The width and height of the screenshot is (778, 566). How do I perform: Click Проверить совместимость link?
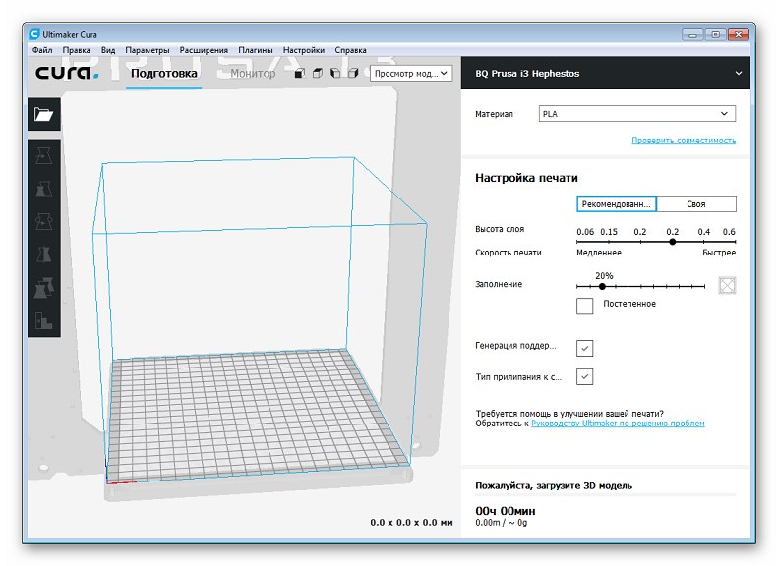[684, 141]
